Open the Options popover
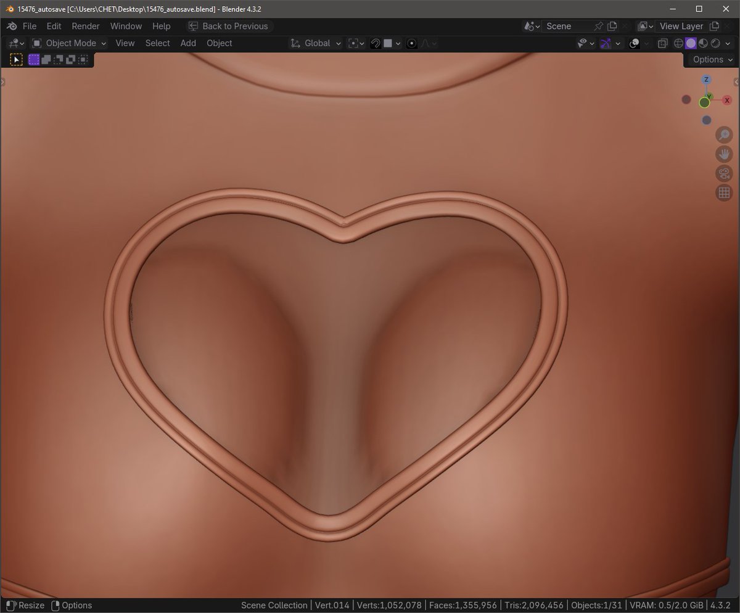Screen dimensions: 740x613 coord(712,60)
